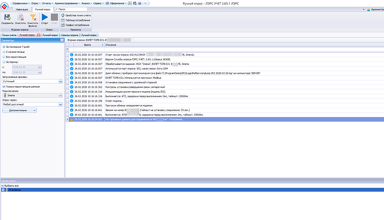Click info icon of 'Протокол обмена' row
Image resolution: width=384 pixels, height=220 pixels.
point(71,106)
